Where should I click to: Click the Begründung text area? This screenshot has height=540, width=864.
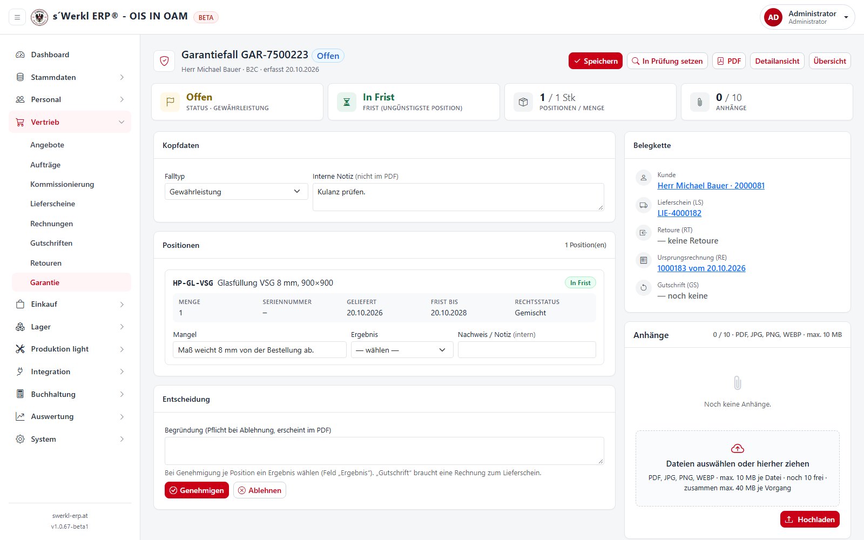(384, 450)
